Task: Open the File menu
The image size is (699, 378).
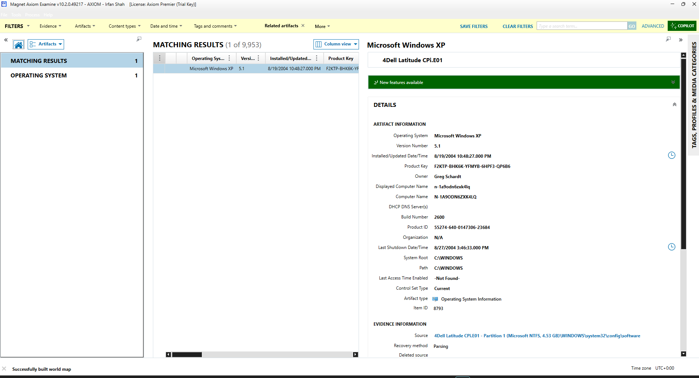Action: (4, 15)
